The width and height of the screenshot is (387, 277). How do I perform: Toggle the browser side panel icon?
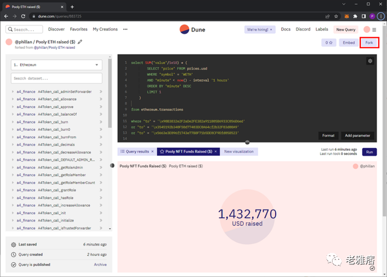[x=363, y=16]
